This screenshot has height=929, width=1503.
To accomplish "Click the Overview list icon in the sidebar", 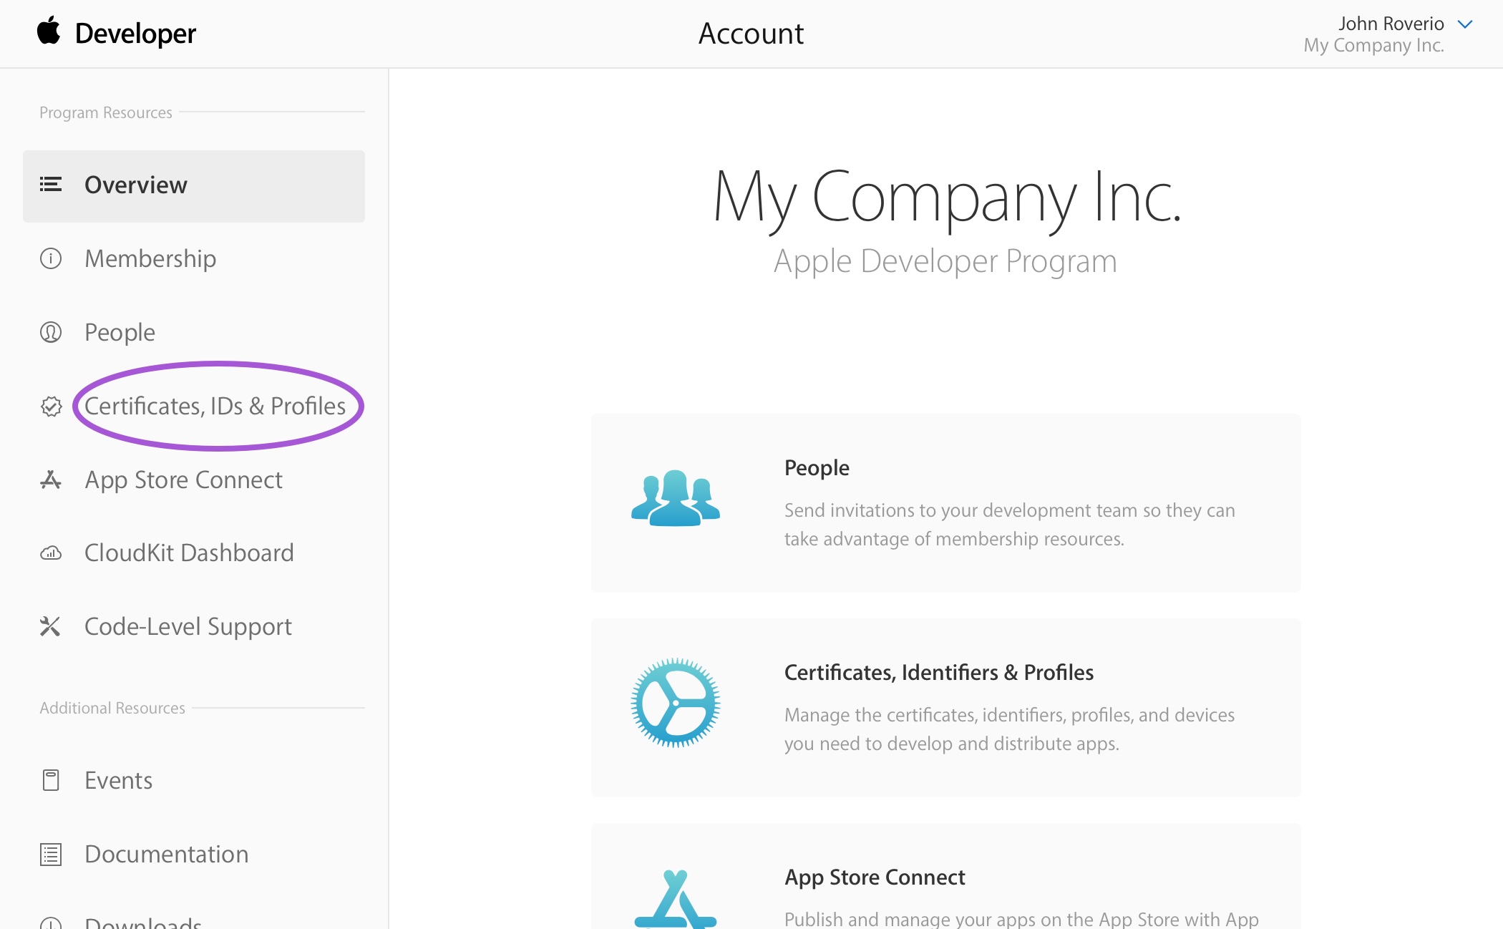I will pyautogui.click(x=51, y=185).
